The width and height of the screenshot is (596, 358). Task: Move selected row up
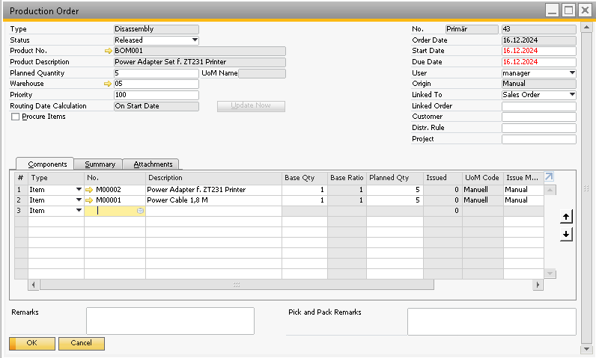(566, 217)
